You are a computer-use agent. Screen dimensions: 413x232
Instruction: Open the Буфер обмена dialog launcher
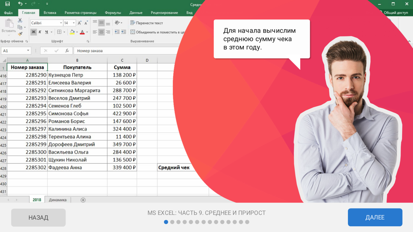[x=27, y=41]
